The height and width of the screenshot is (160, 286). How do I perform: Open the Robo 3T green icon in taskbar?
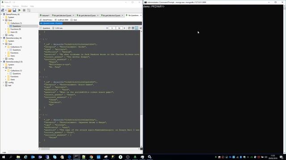tap(135, 157)
